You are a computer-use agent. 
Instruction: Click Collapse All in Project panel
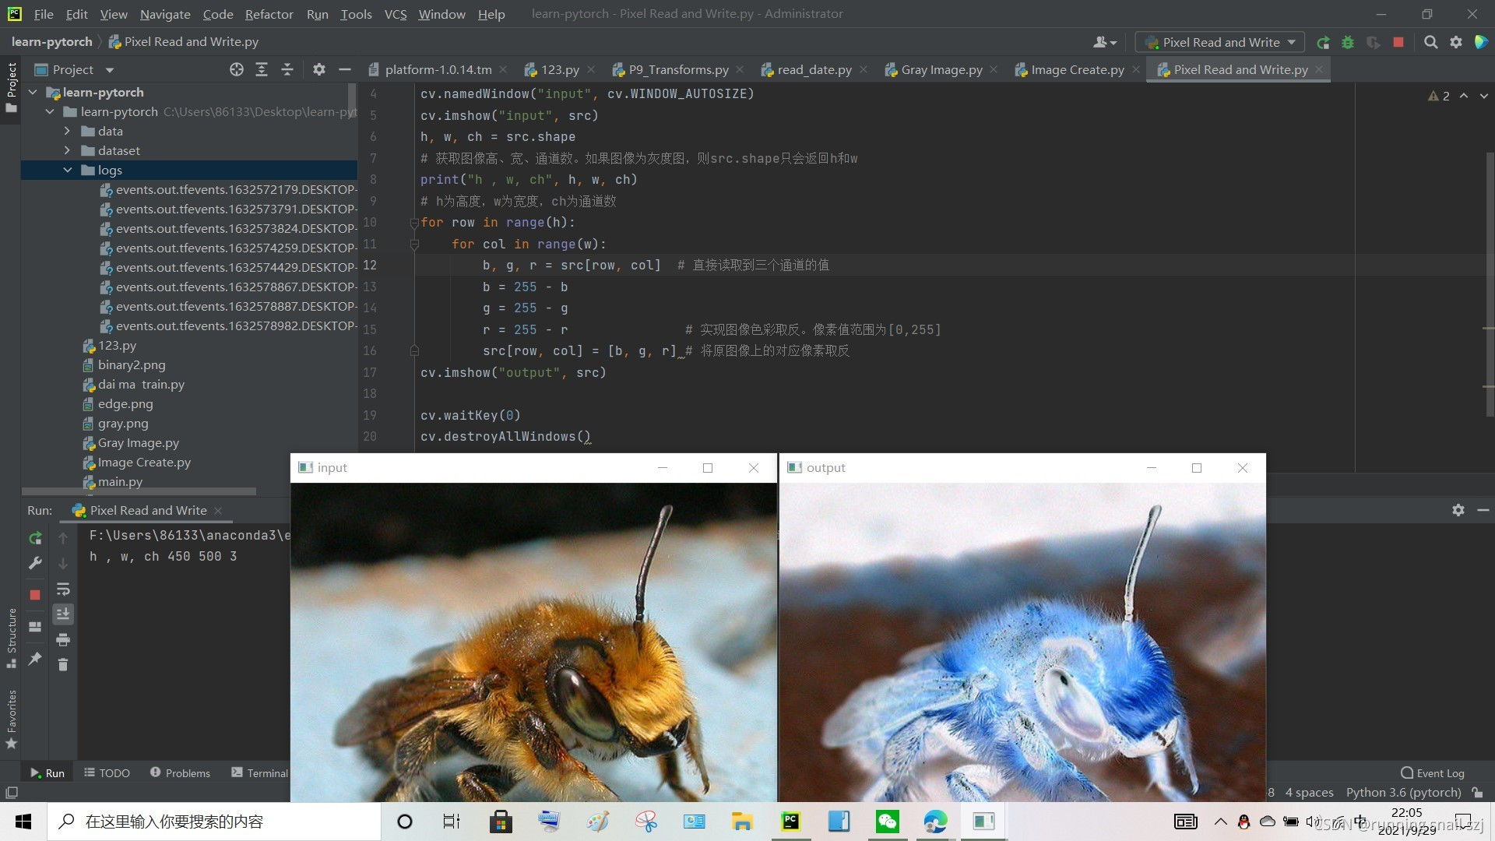point(287,70)
